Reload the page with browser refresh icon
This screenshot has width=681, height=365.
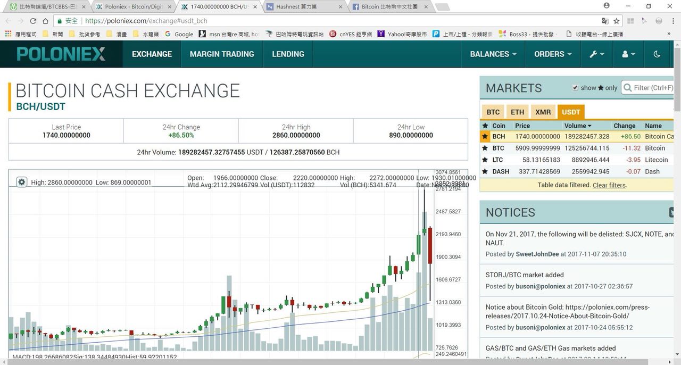coord(33,21)
